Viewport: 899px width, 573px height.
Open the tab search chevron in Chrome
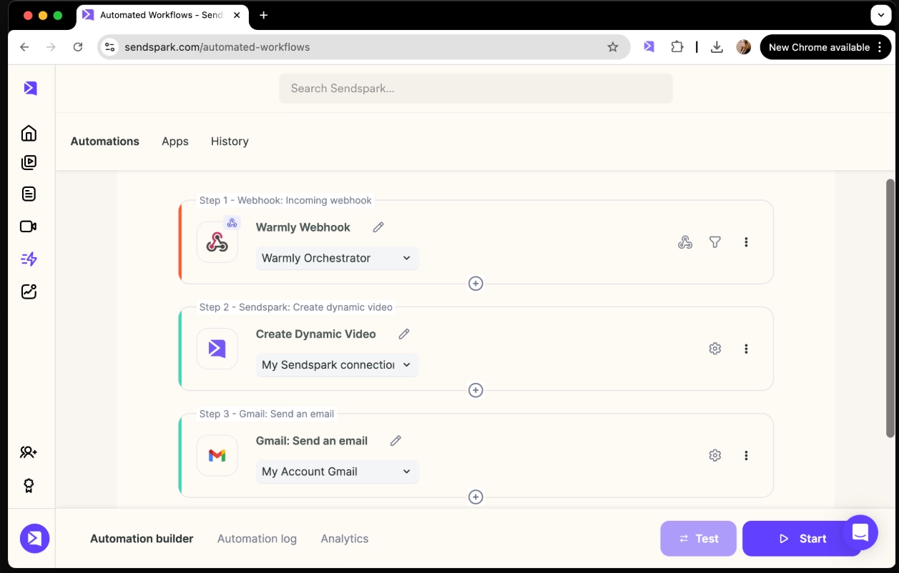(880, 15)
